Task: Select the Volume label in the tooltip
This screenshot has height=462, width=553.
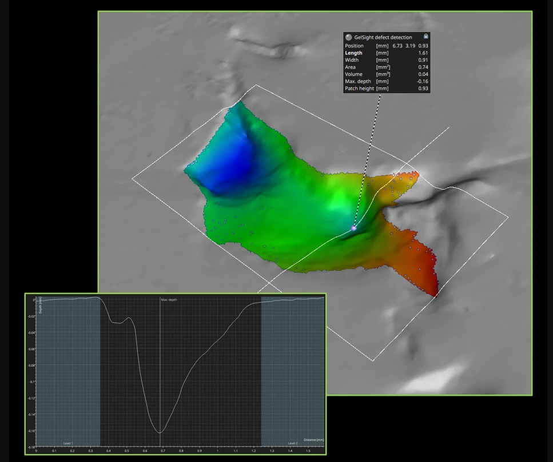Action: click(353, 74)
